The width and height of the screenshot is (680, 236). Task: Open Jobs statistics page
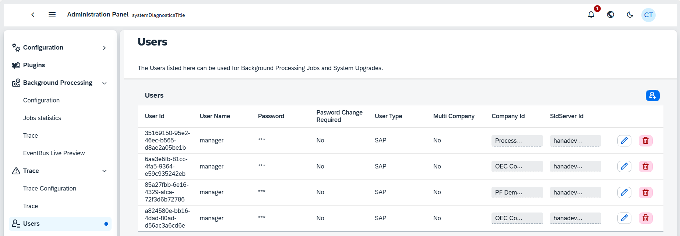[x=42, y=118]
